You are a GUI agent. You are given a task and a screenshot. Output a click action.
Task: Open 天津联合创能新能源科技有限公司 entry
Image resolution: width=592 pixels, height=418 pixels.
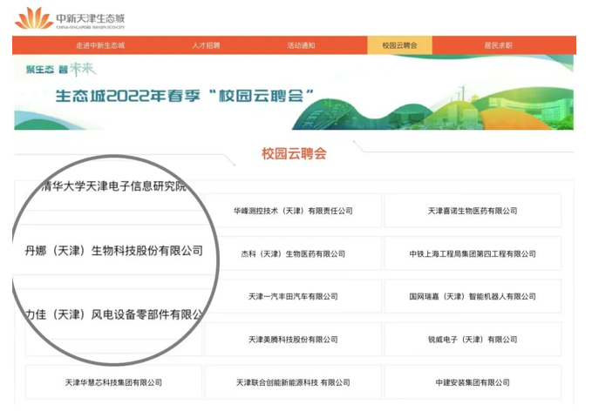293,382
